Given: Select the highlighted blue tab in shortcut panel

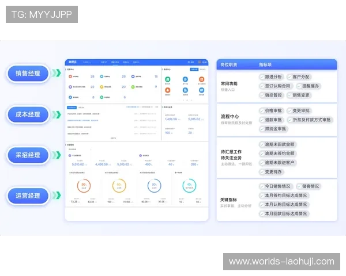Looking at the screenshot, I should pos(194,70).
